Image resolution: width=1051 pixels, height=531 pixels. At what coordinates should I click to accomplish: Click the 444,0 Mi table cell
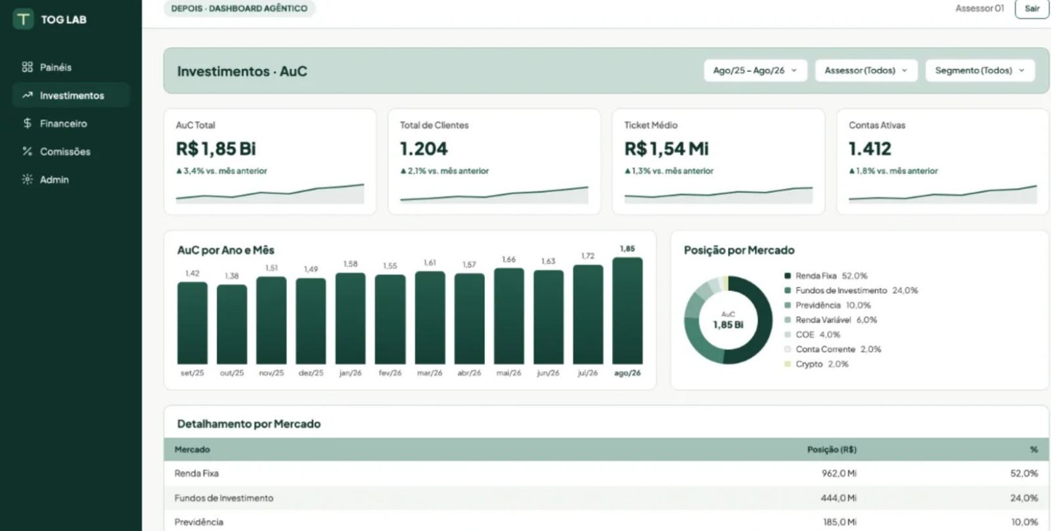tap(839, 498)
